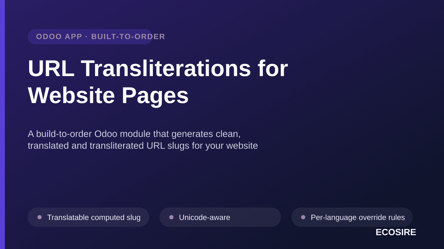Click the 'ODOO APP · BUILT-TO-ORDER' badge
Image resolution: width=444 pixels, height=249 pixels.
click(90, 37)
